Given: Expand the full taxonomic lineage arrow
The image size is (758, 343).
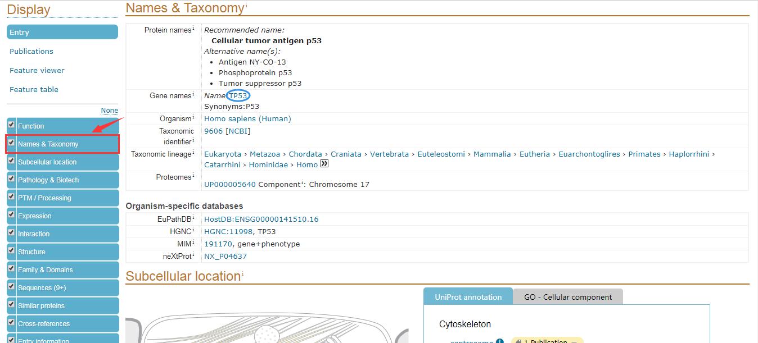Looking at the screenshot, I should point(324,164).
